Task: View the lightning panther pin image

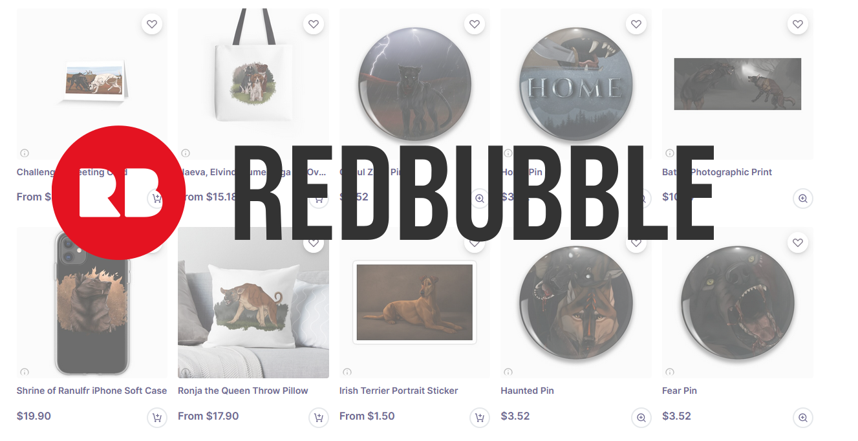Action: pos(414,84)
